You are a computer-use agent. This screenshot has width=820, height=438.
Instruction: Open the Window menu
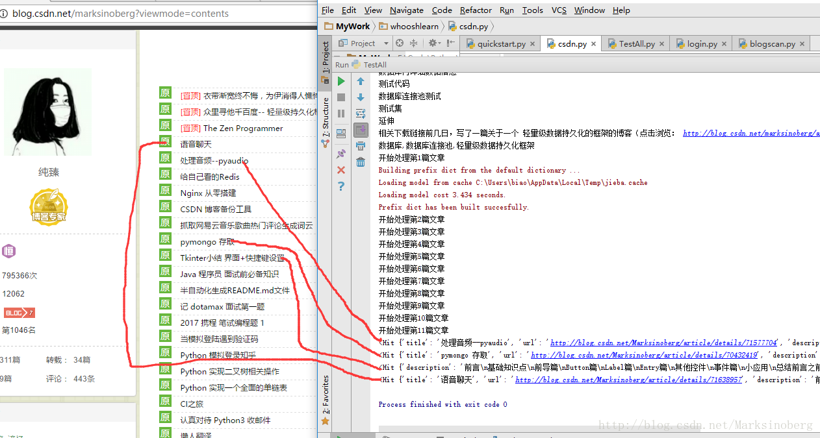[589, 10]
